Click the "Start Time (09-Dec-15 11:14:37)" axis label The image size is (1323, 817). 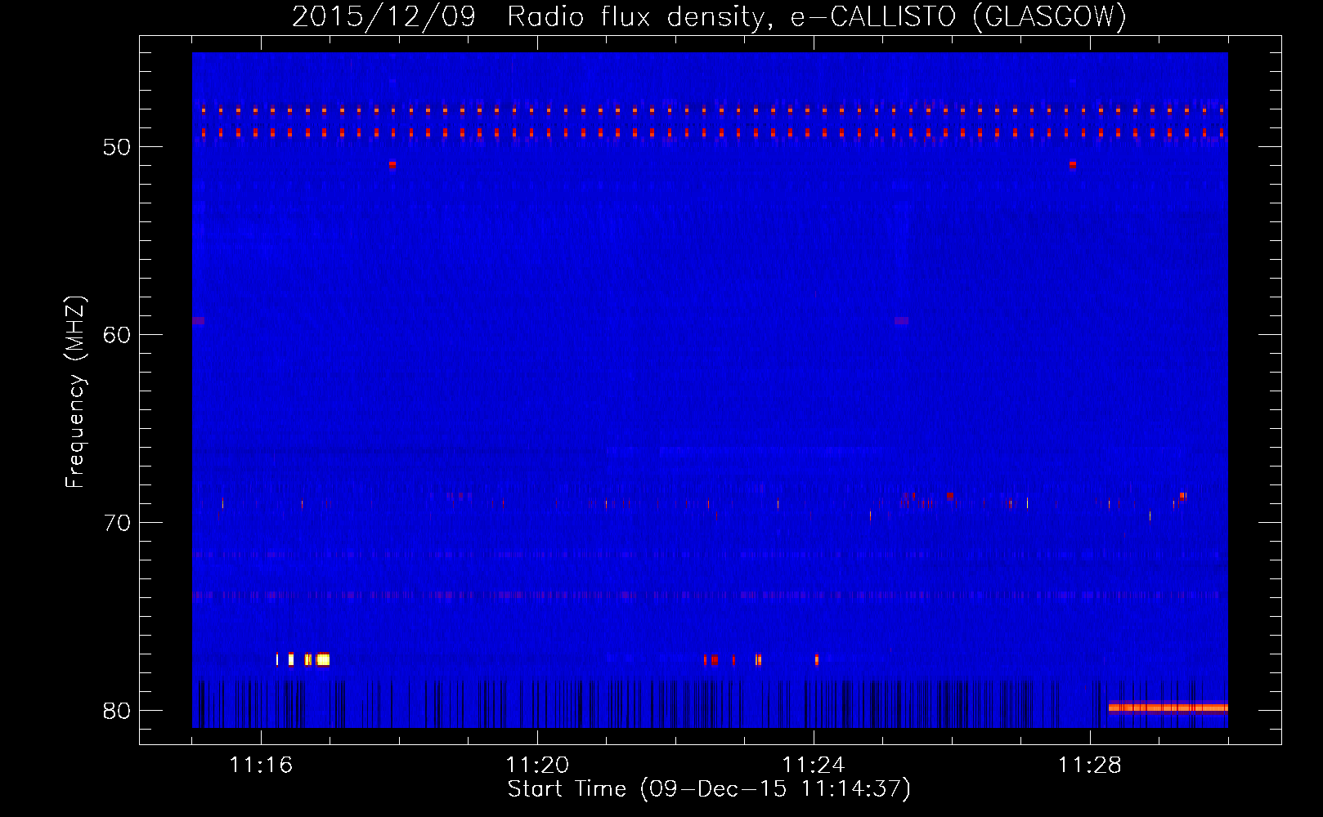709,789
